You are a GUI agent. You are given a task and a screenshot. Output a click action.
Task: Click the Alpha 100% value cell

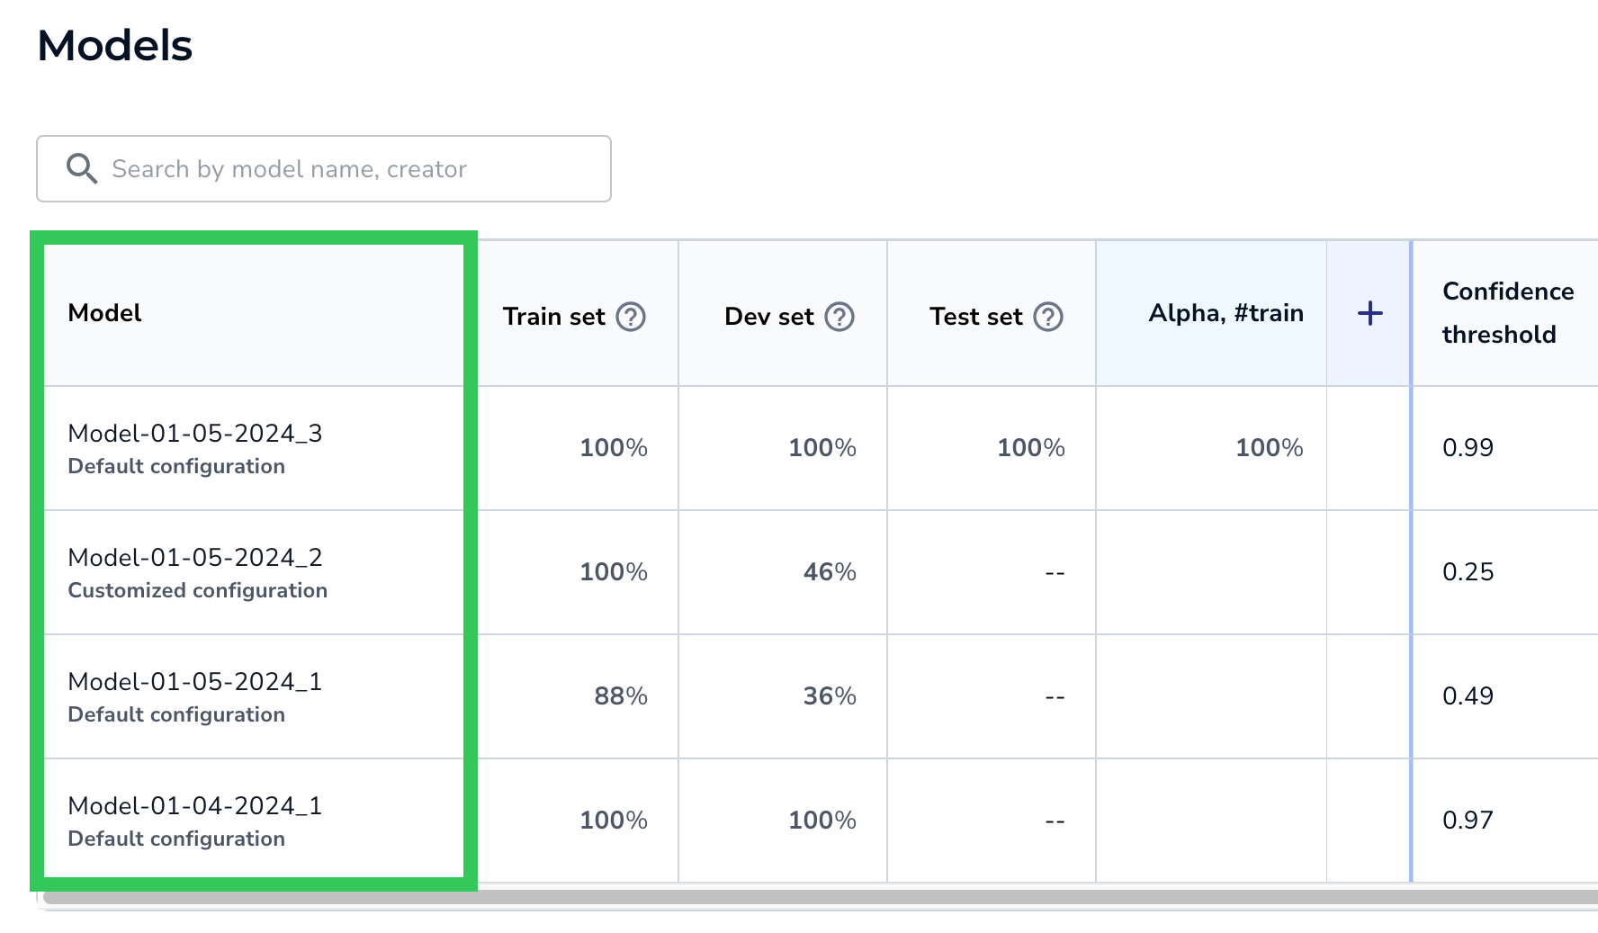1269,448
